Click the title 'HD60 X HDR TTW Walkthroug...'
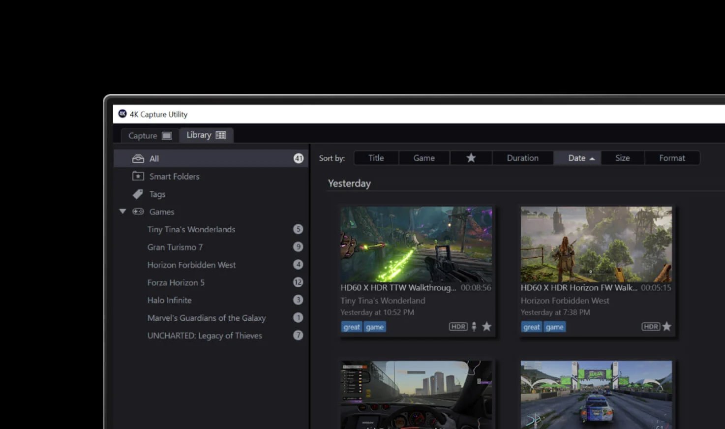 [398, 288]
